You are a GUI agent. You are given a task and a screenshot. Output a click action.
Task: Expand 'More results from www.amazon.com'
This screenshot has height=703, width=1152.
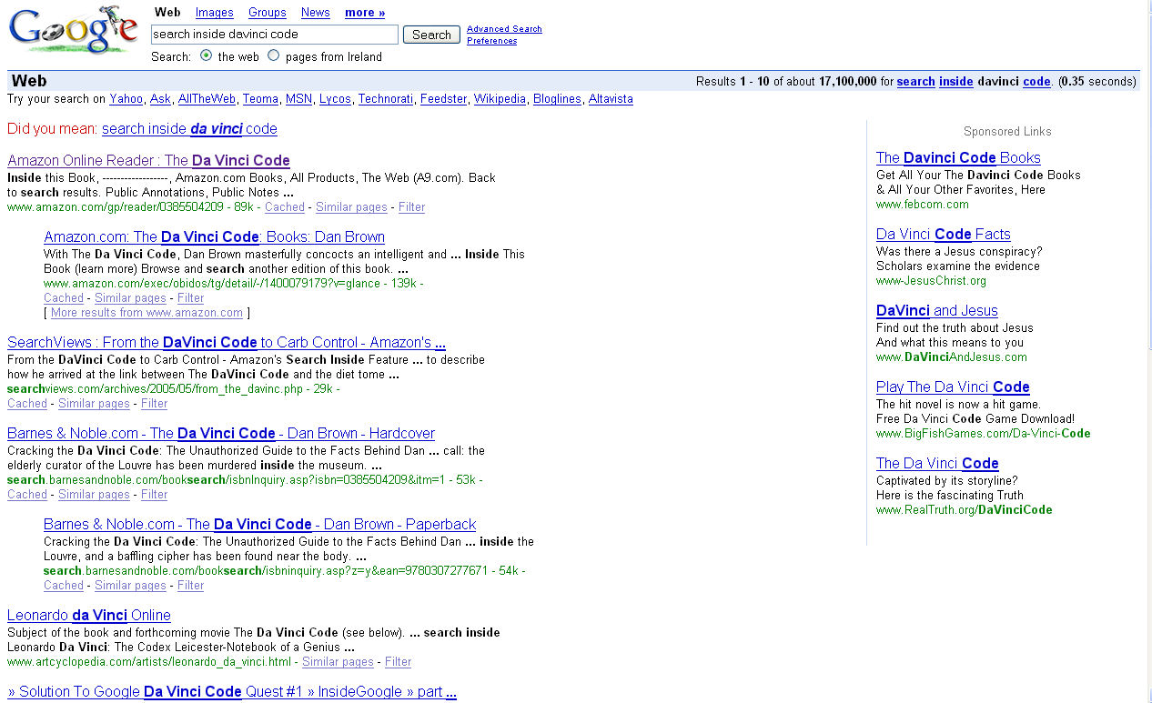(x=147, y=313)
